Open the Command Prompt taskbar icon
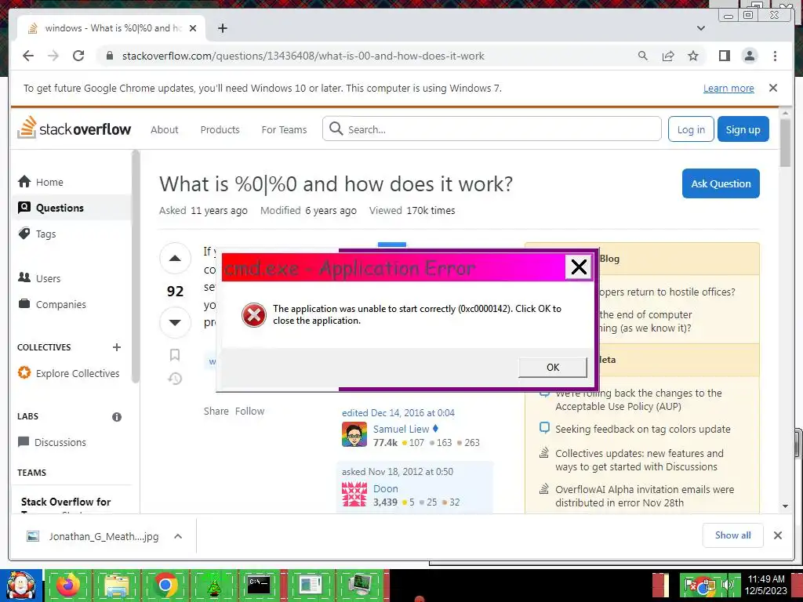803x602 pixels. pos(259,585)
